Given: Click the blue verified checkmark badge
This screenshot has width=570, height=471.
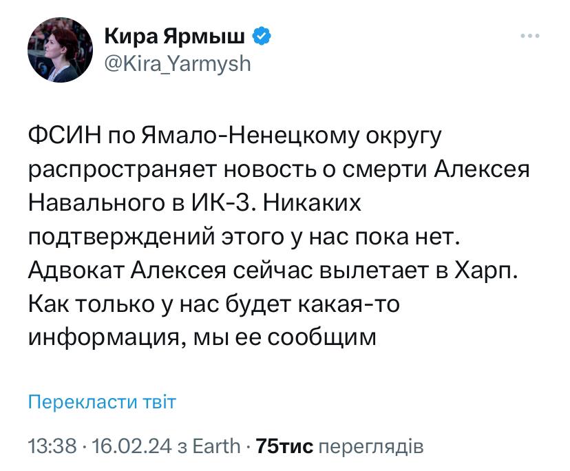Looking at the screenshot, I should pos(263,36).
